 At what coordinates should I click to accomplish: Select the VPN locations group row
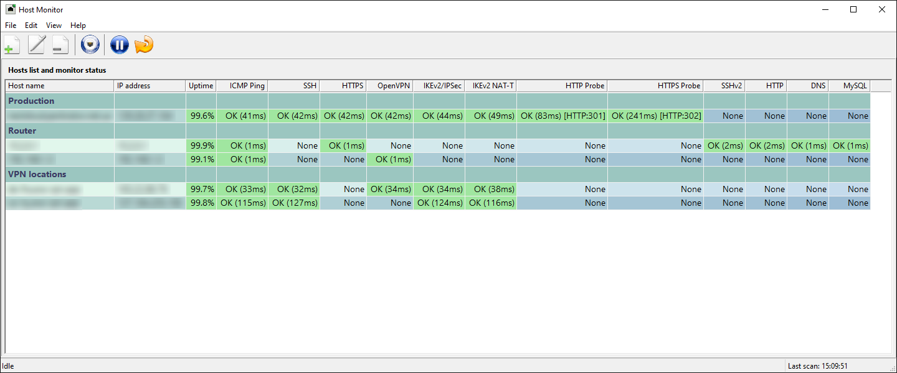click(438, 174)
